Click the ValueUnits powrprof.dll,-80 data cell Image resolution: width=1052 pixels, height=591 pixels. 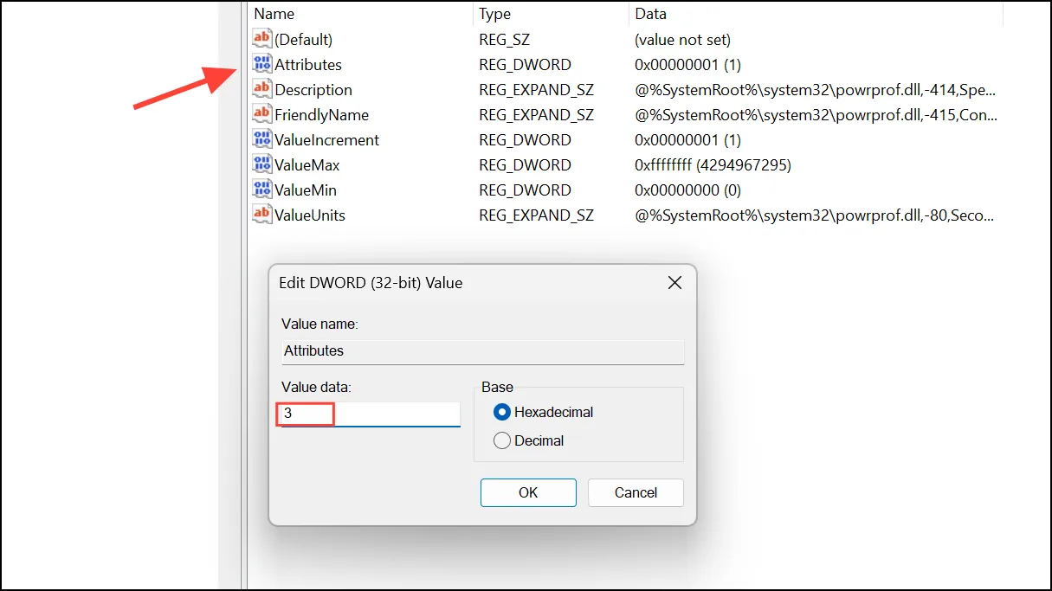pos(815,215)
